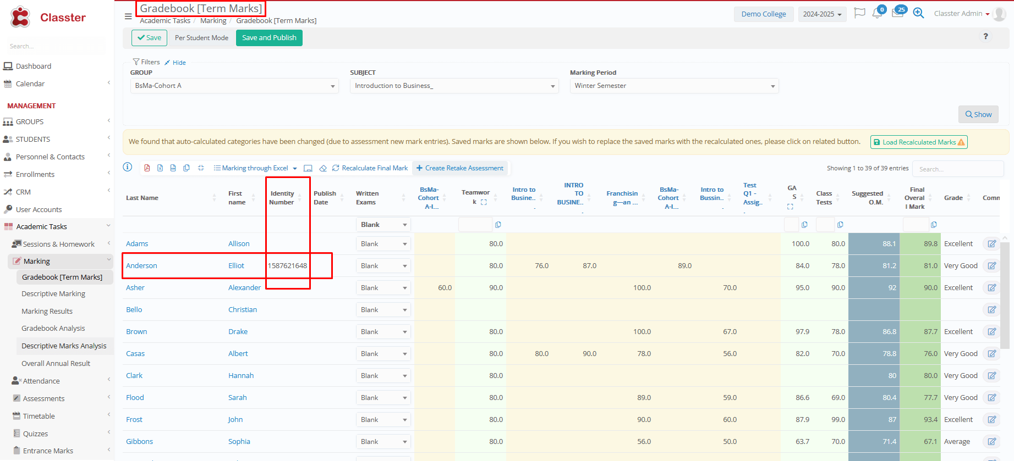Viewport: 1014px width, 461px height.
Task: Click the gradebook info circle icon
Action: click(128, 167)
